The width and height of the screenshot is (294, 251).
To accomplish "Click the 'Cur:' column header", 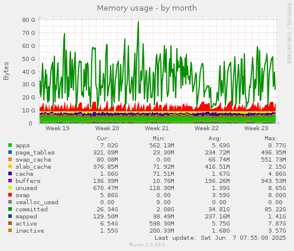I will [103, 139].
